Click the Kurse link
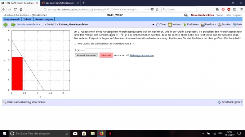The width and height of the screenshot is (245, 137). 220,15
